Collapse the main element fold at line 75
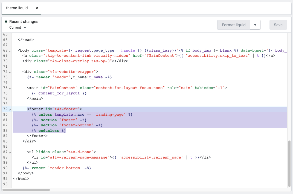The height and width of the screenshot is (194, 293). coord(10,88)
